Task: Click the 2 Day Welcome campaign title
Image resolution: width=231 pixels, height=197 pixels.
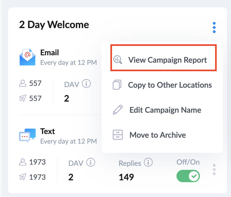Action: coord(54,25)
